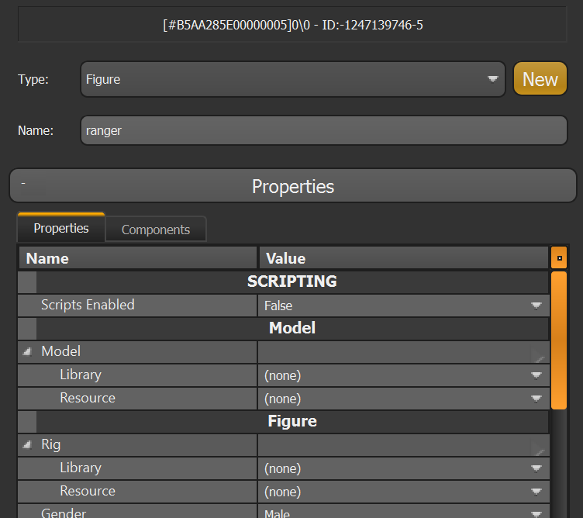This screenshot has height=518, width=583.
Task: Open the Library dropdown under Rig
Action: (x=535, y=468)
